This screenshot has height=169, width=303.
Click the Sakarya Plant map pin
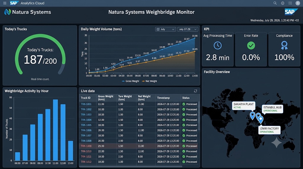pos(252,116)
